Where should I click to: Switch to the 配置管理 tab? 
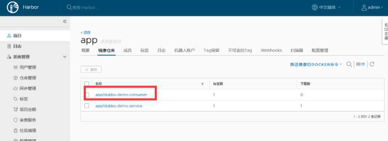point(320,50)
